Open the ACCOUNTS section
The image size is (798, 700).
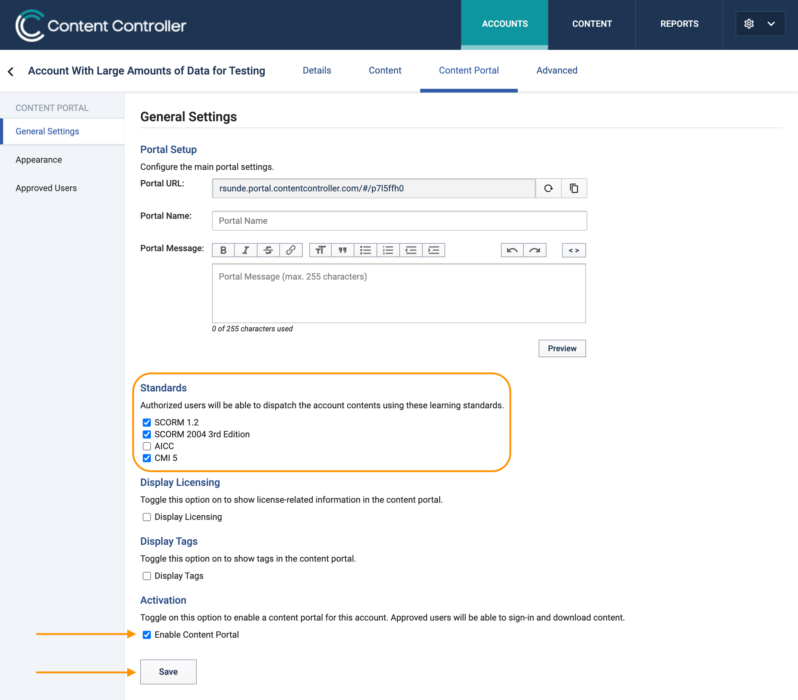point(504,24)
